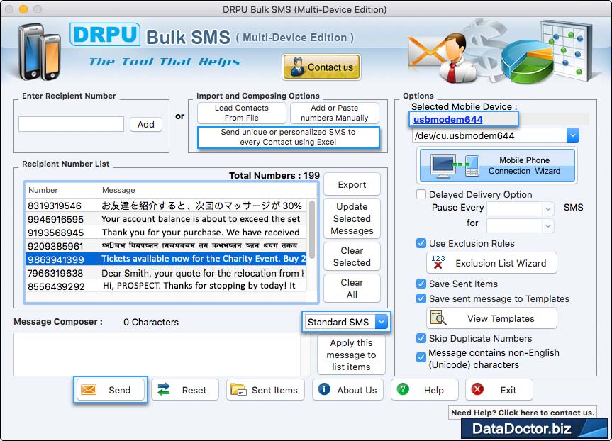Click Update Selected Messages button
612x441 pixels.
pyautogui.click(x=352, y=218)
